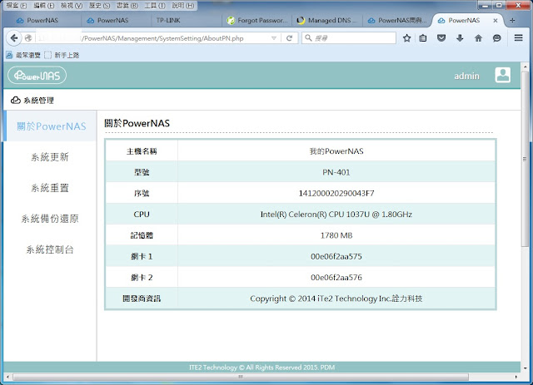Viewport: 533px width, 385px height.
Task: Click the site identity globe icon
Action: (28, 38)
